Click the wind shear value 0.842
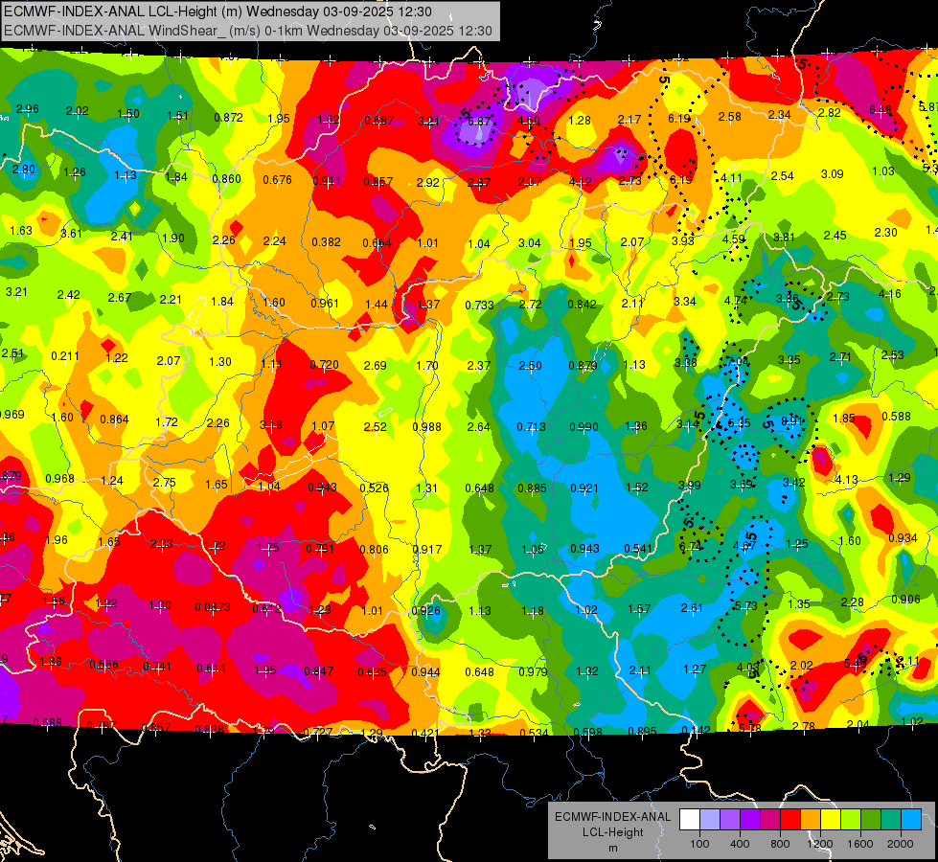Viewport: 938px width, 862px height. coord(583,304)
